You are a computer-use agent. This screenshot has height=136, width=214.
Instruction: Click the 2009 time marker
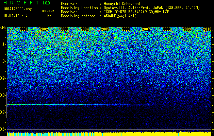pyautogui.click(x=187, y=29)
